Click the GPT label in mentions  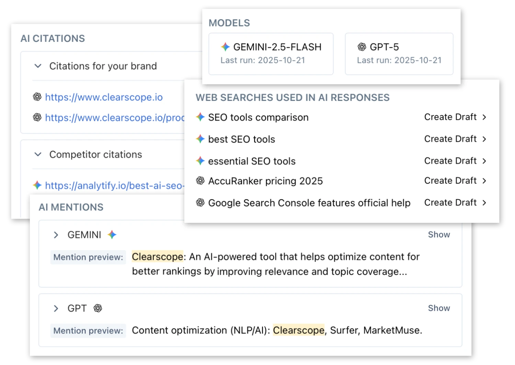77,308
